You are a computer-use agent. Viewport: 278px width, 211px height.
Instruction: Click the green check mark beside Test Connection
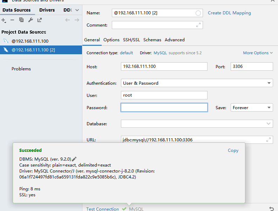[x=124, y=209]
